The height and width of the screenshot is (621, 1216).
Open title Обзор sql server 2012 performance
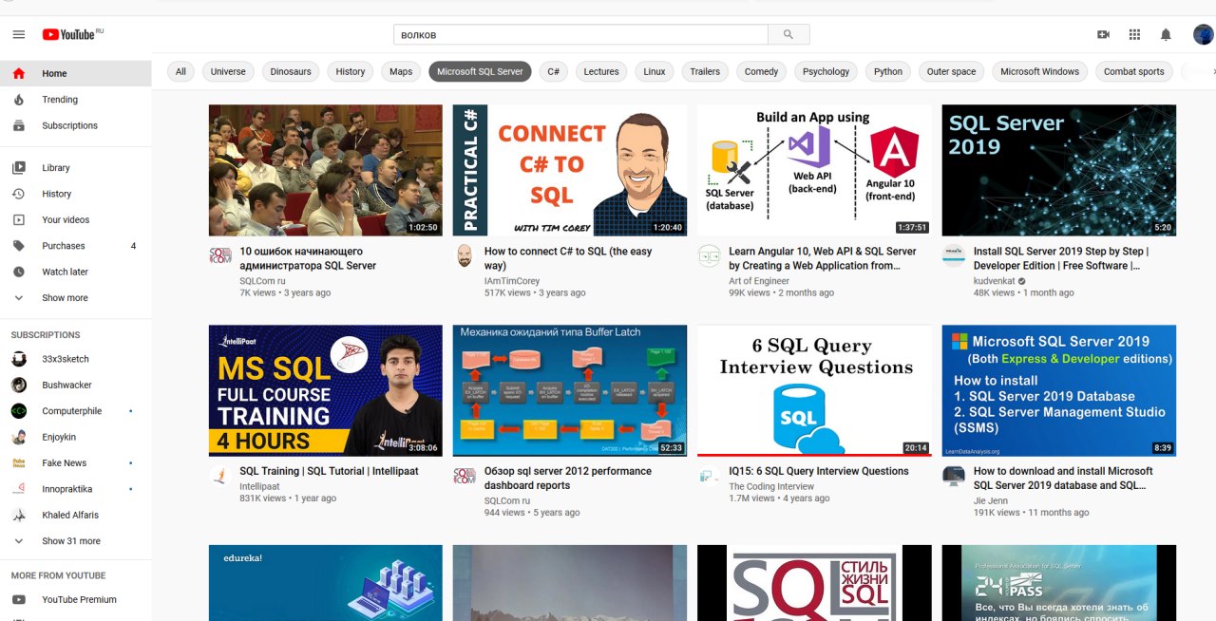(x=568, y=478)
